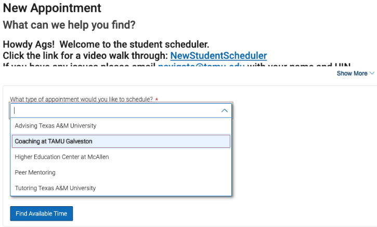This screenshot has width=377, height=227.
Task: Click the appointment type question label
Action: click(x=81, y=99)
